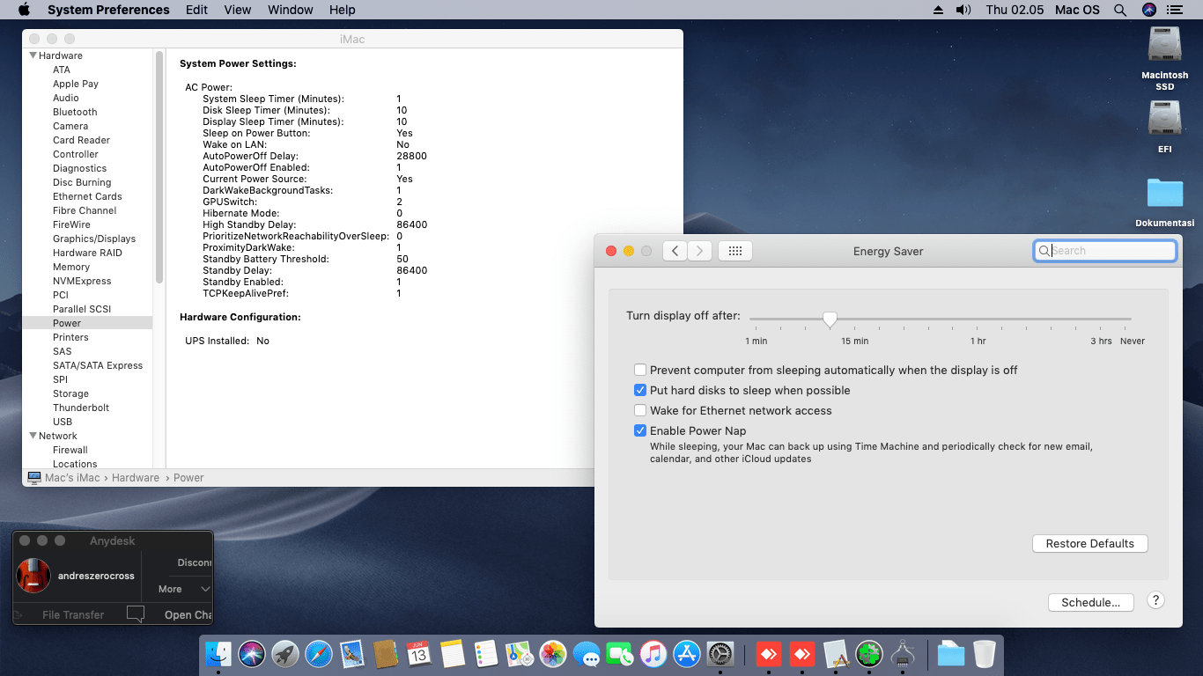
Task: Open Safari from the Dock
Action: [319, 654]
